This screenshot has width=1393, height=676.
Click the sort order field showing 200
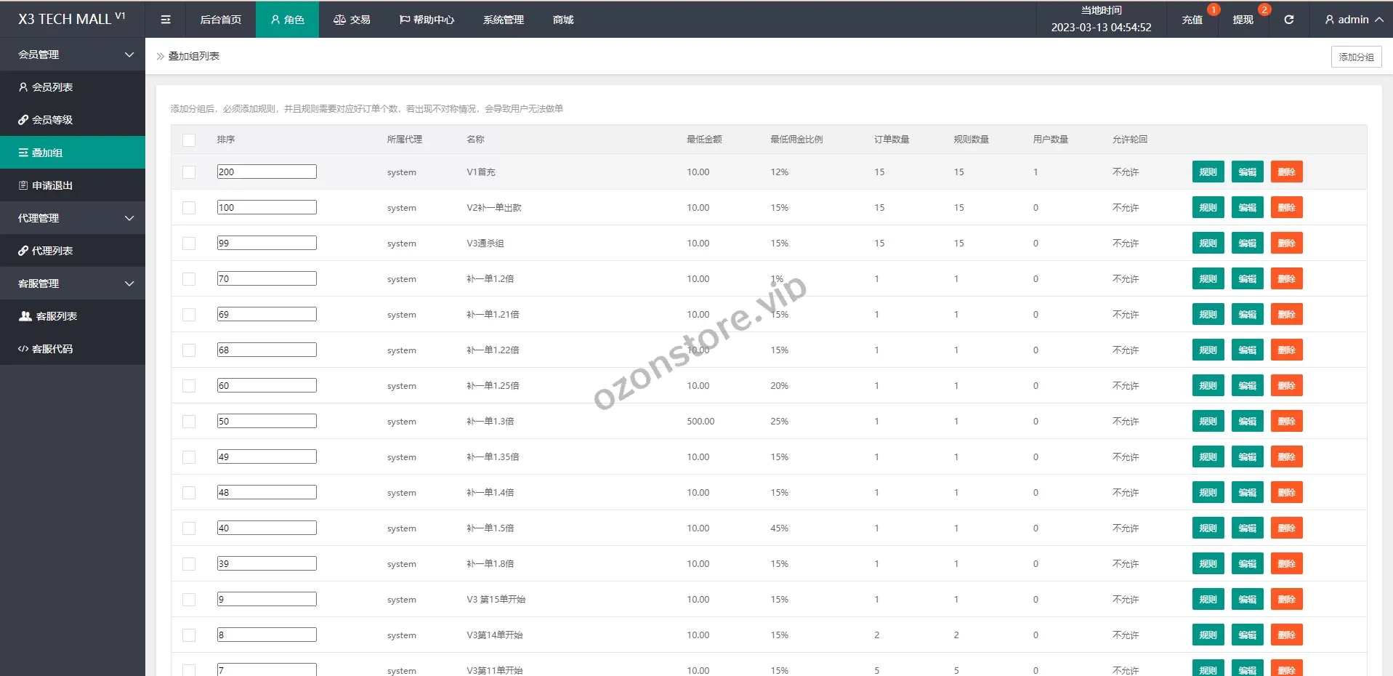[267, 172]
